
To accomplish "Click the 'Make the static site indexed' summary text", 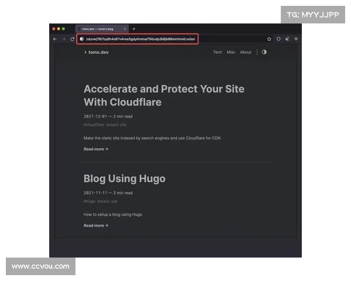I will (x=152, y=138).
